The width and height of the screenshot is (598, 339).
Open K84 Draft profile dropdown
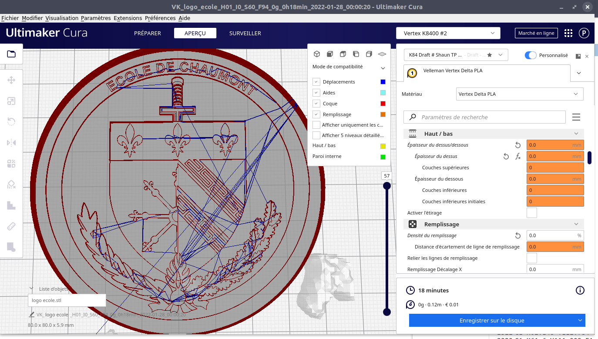(456, 55)
